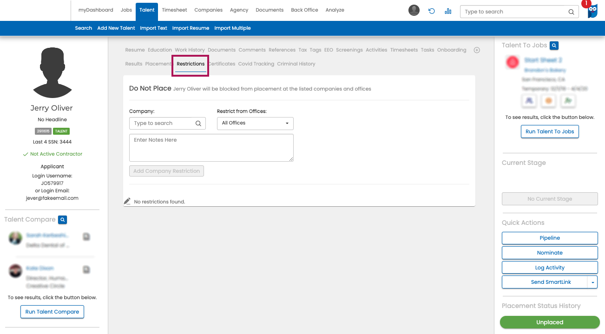The height and width of the screenshot is (334, 605).
Task: Click the magnifier in Company search field
Action: 198,124
